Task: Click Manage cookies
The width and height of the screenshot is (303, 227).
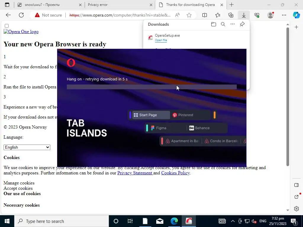Action: tap(19, 183)
